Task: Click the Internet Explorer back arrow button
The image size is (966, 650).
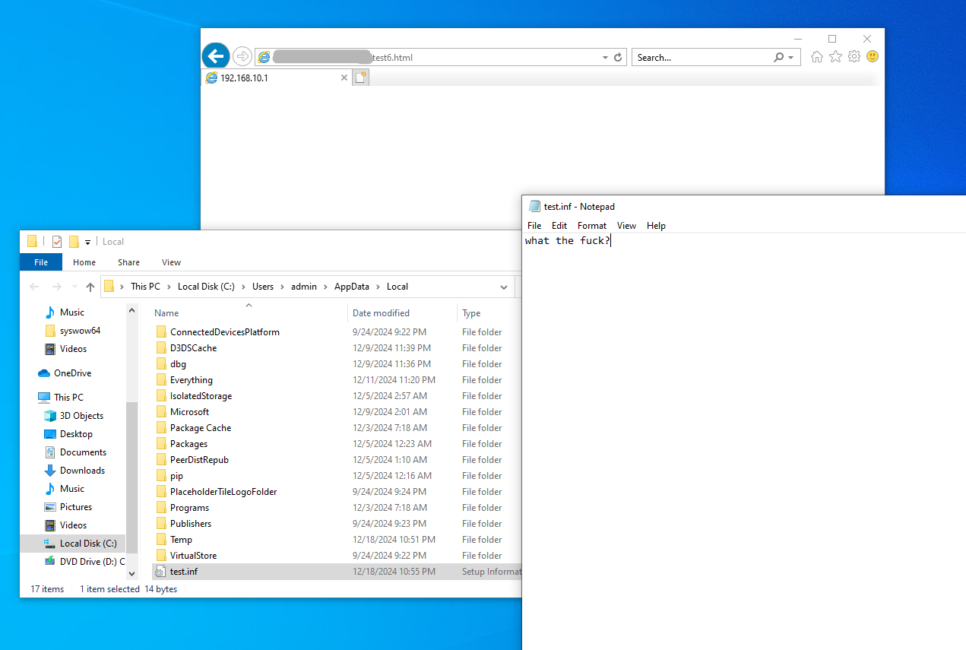Action: 216,56
